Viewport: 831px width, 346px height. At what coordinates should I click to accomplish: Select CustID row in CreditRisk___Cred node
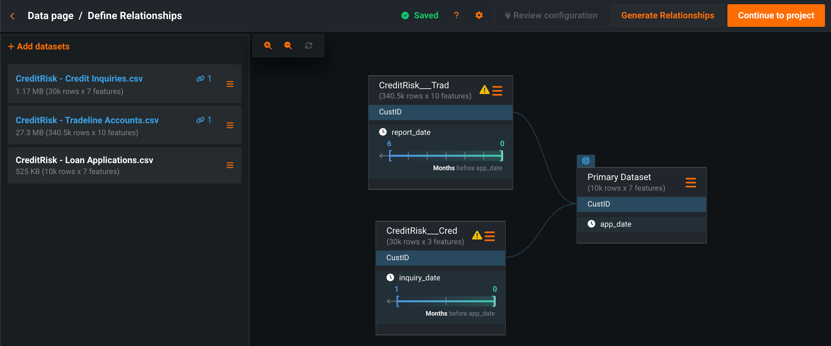click(x=440, y=258)
